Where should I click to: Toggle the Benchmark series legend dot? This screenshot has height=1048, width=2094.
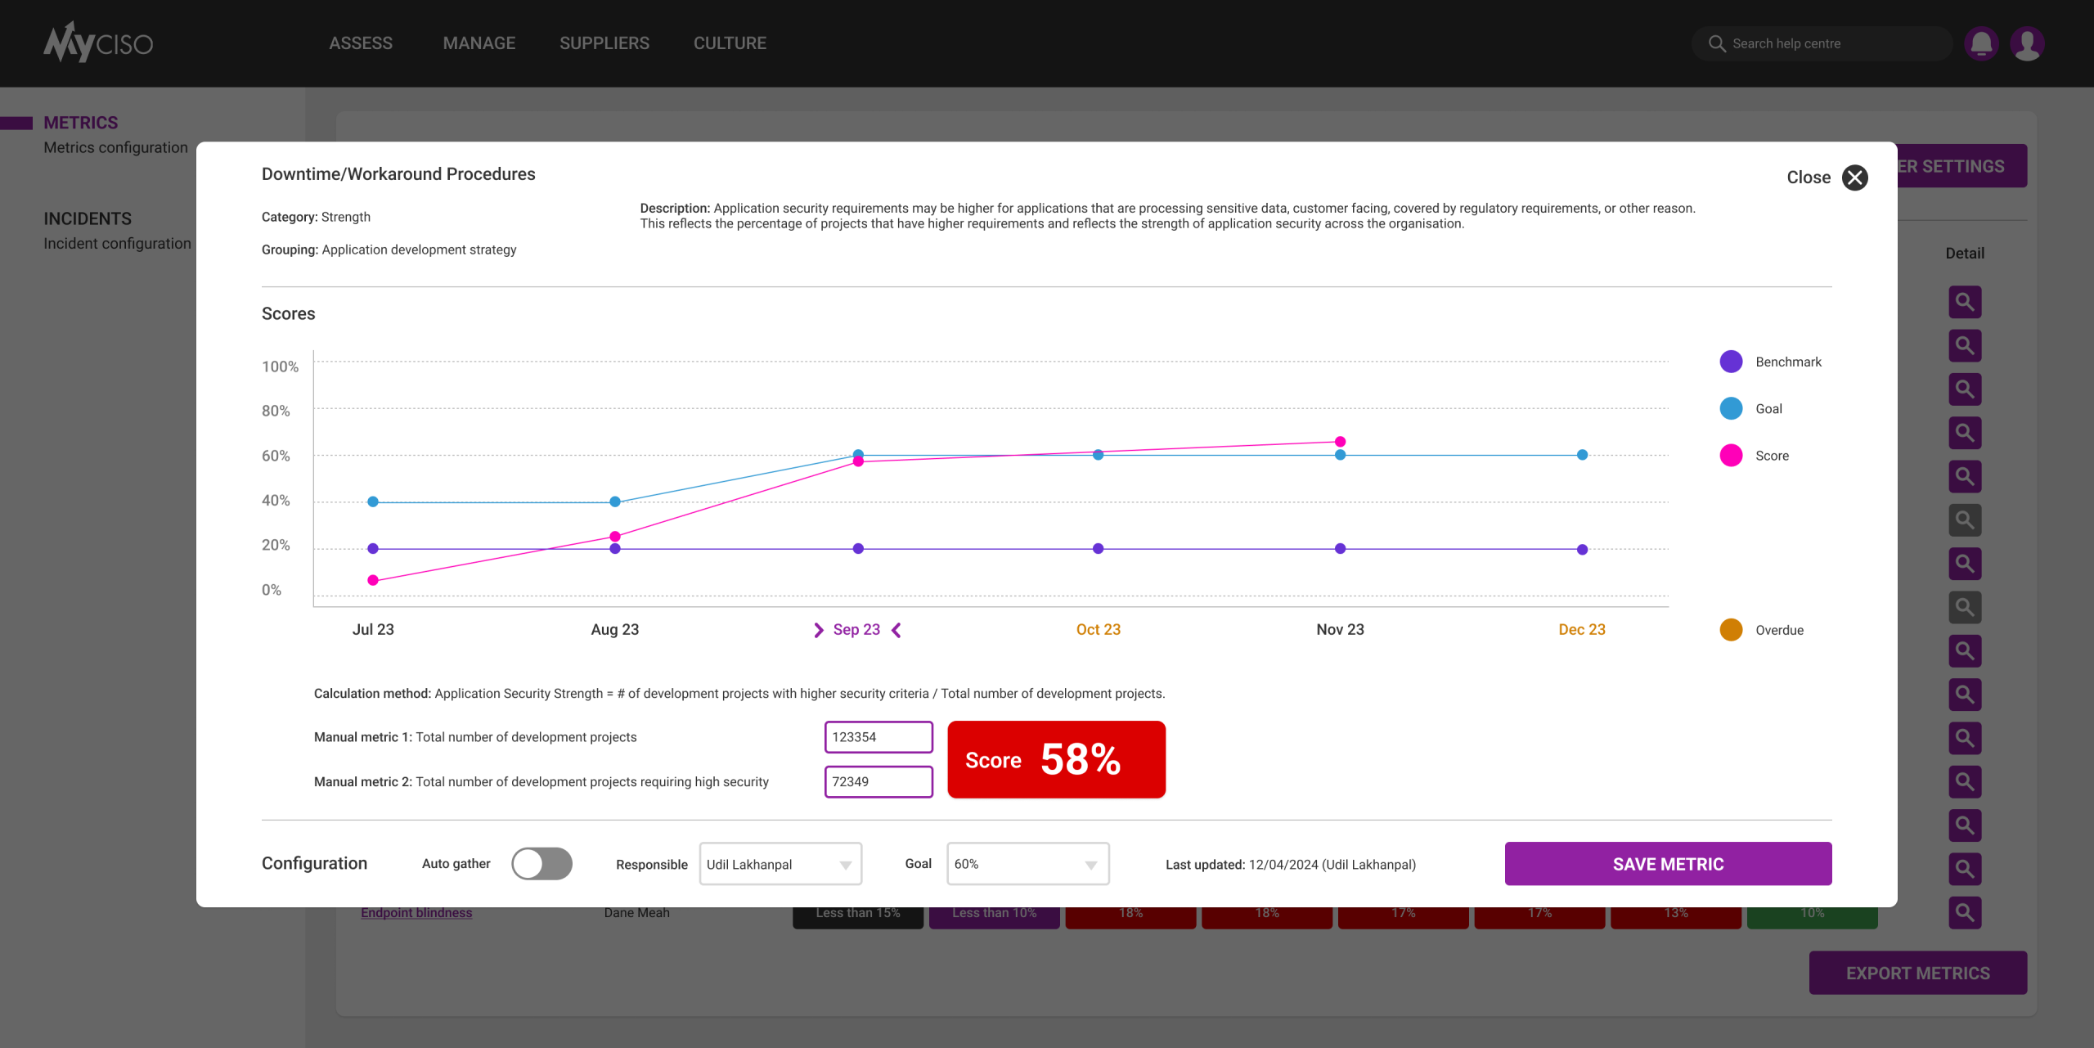1731,362
